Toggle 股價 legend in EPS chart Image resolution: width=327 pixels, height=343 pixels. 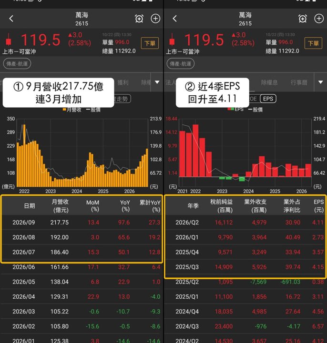(255, 110)
